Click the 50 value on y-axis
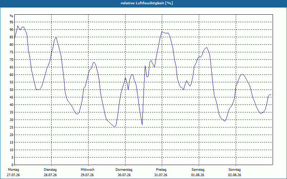Image resolution: width=287 pixels, height=179 pixels. click(x=11, y=90)
